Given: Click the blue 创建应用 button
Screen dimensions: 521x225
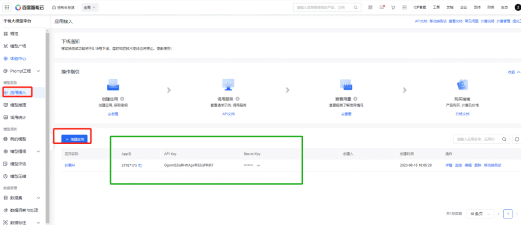Looking at the screenshot, I should point(75,139).
